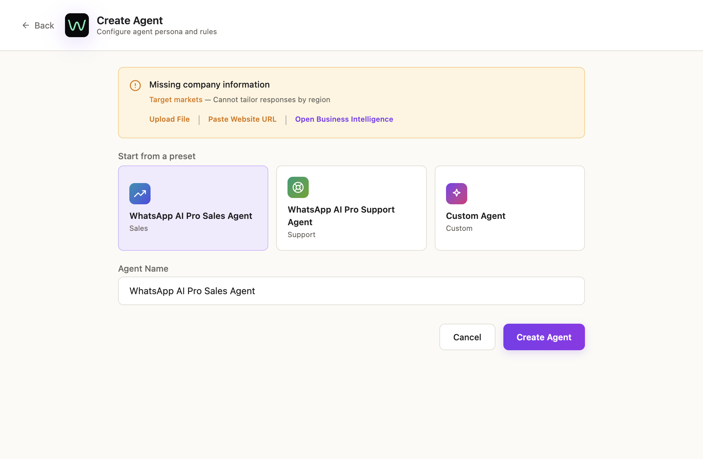Click the Target markets link
The width and height of the screenshot is (703, 459).
coord(176,99)
